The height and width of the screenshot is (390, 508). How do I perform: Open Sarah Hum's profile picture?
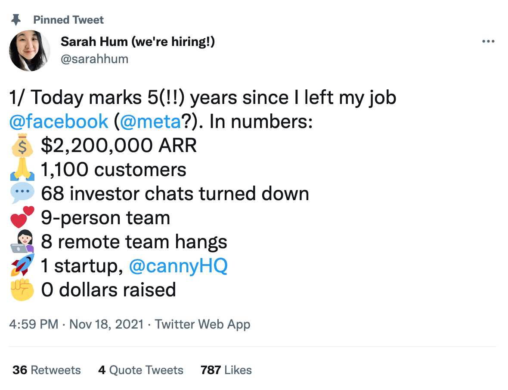point(30,51)
